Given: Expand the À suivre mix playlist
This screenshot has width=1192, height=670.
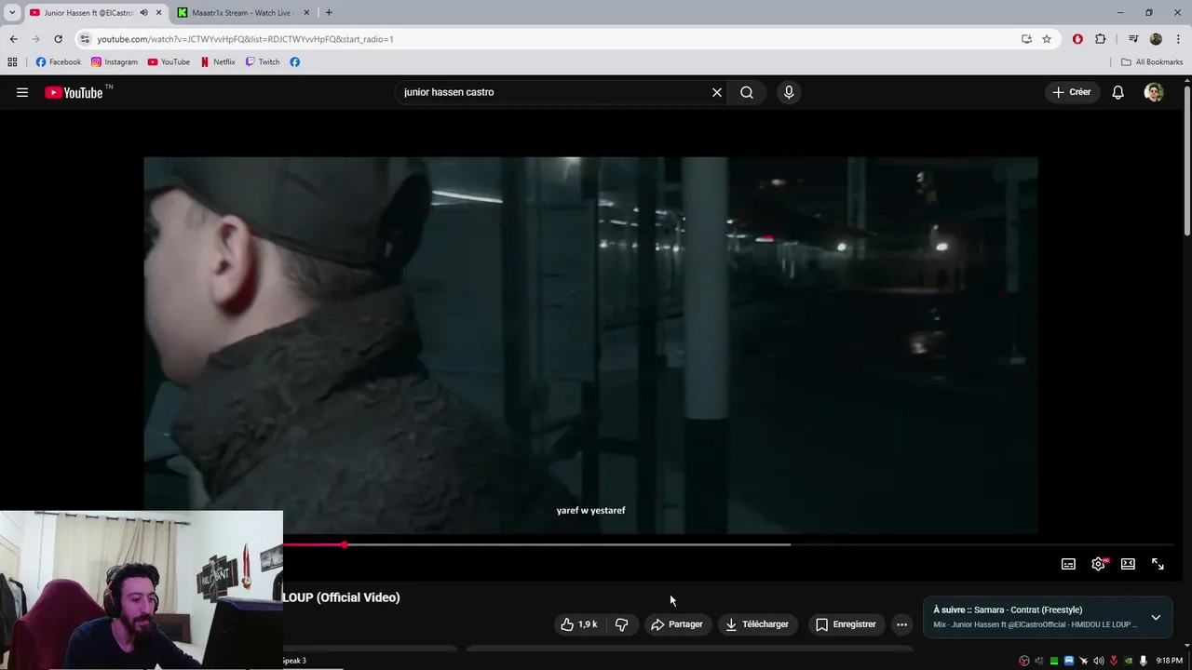Looking at the screenshot, I should pos(1156,617).
